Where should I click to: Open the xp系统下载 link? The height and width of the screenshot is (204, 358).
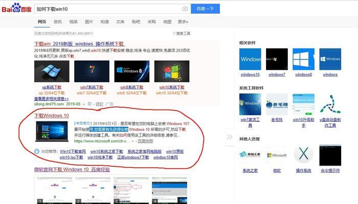(x=52, y=87)
